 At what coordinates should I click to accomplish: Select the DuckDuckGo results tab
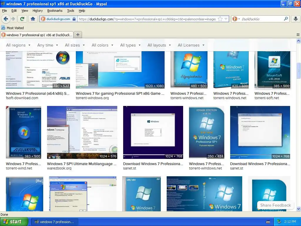[37, 35]
